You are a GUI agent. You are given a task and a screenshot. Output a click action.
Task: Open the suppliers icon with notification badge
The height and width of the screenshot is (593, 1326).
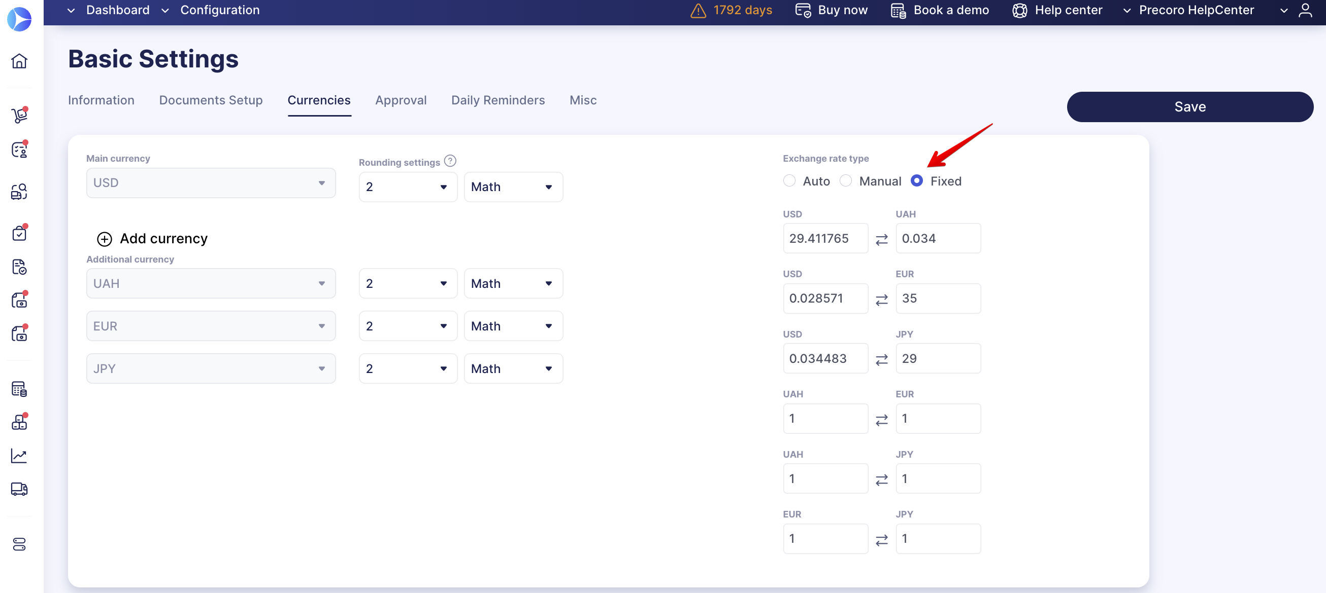pos(19,150)
